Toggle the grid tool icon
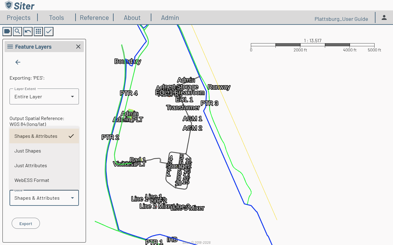Image resolution: width=393 pixels, height=245 pixels. point(38,31)
